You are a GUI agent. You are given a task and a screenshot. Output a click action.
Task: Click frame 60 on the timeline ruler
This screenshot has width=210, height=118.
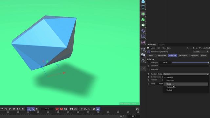(x=78, y=112)
